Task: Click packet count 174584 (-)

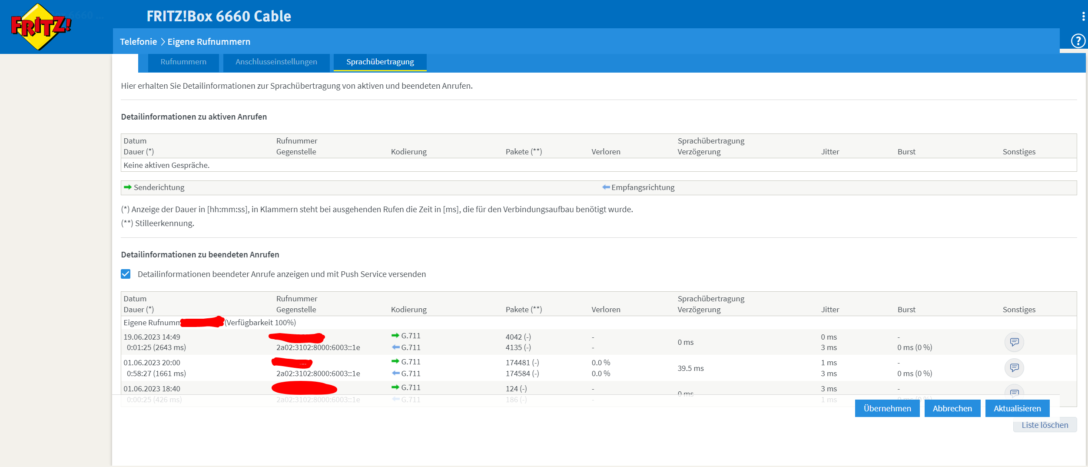Action: (522, 374)
